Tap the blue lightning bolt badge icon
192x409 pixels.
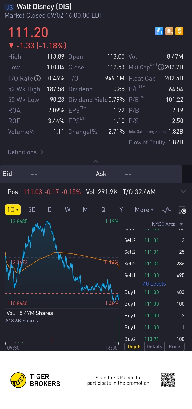click(x=159, y=31)
